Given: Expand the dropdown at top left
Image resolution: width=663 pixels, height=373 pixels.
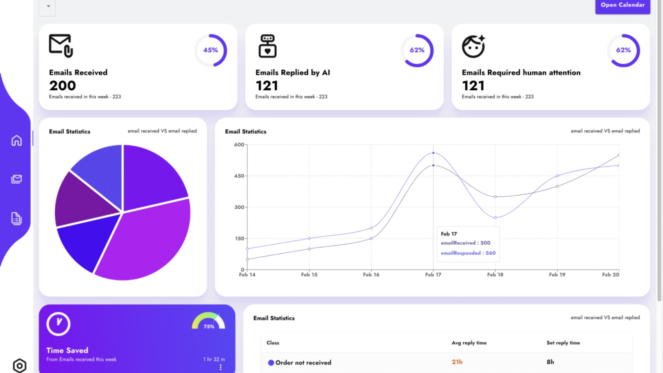Looking at the screenshot, I should (47, 7).
